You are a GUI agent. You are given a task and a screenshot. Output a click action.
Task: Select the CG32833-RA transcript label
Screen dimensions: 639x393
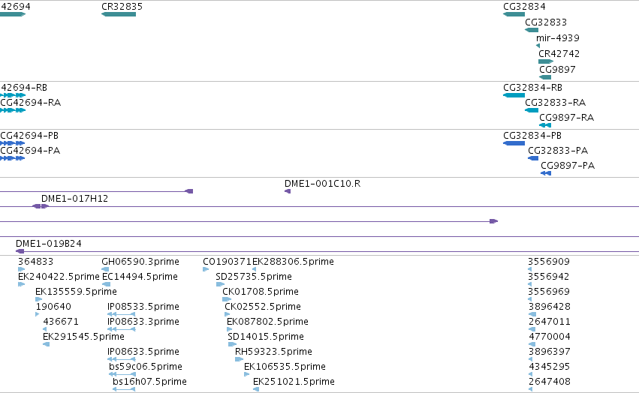[555, 103]
